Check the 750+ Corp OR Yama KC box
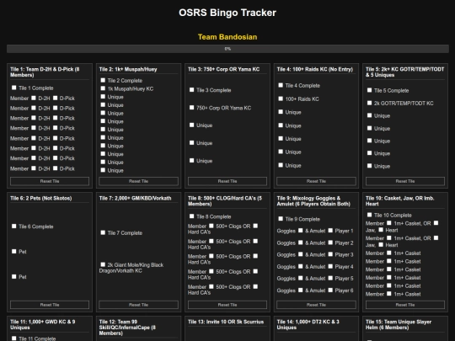This screenshot has width=455, height=341. click(191, 108)
